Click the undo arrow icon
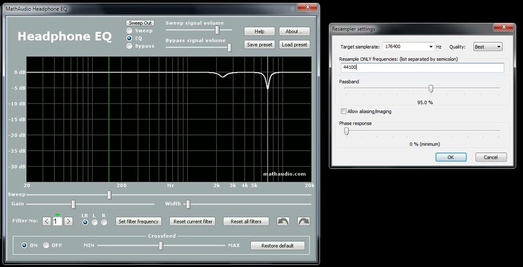Viewport: 523px width, 267px height. (x=283, y=221)
